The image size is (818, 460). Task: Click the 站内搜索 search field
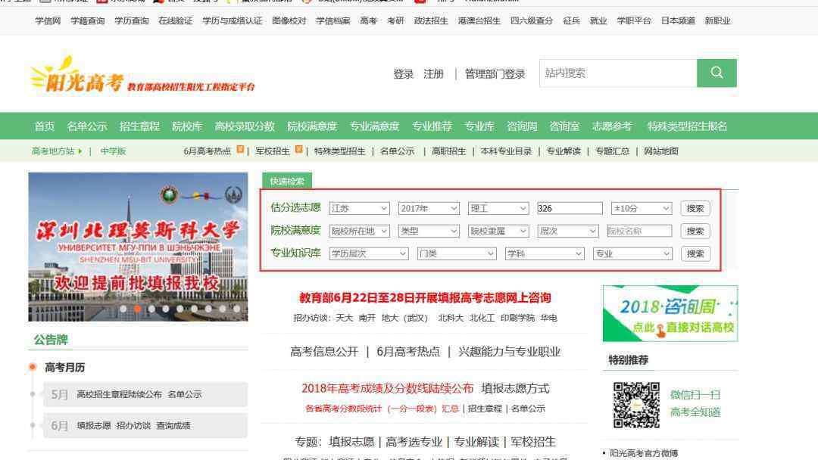tap(618, 73)
